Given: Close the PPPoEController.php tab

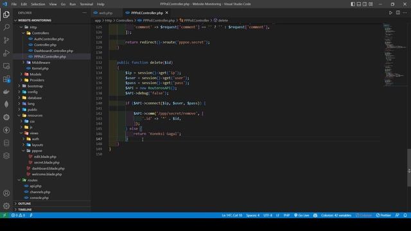Looking at the screenshot, I should [167, 13].
